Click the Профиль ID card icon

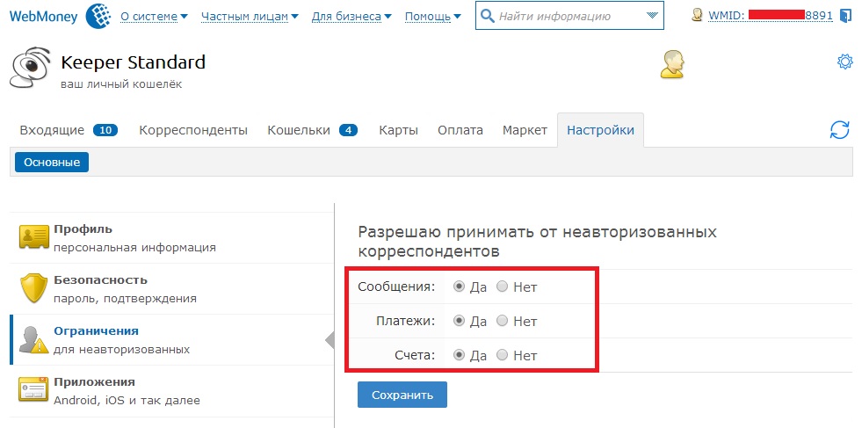click(x=34, y=237)
